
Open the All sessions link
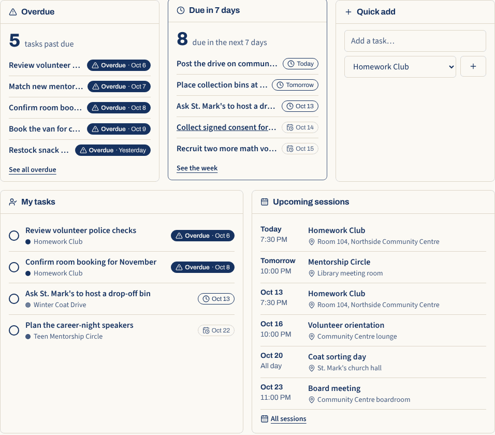[x=288, y=418]
